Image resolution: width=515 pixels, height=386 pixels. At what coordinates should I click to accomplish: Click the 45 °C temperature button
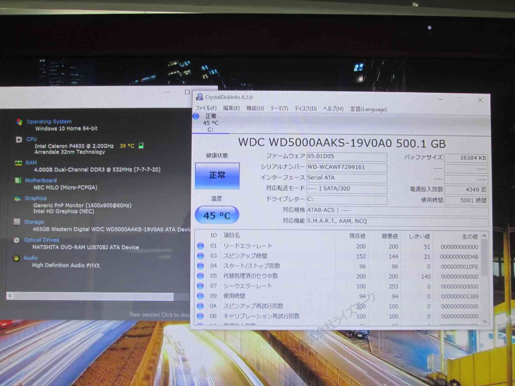[x=217, y=215]
